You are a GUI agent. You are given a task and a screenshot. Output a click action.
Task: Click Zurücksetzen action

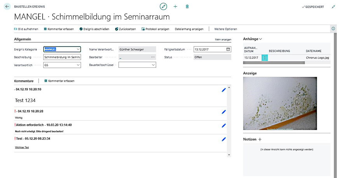click(x=126, y=29)
